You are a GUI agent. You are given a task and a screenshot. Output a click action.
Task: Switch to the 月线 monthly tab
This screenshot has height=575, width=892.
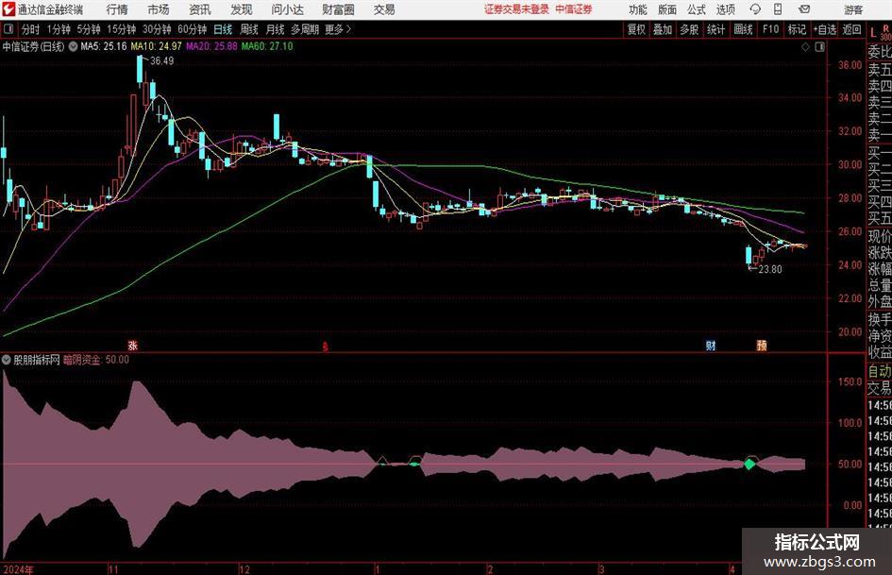pyautogui.click(x=276, y=29)
